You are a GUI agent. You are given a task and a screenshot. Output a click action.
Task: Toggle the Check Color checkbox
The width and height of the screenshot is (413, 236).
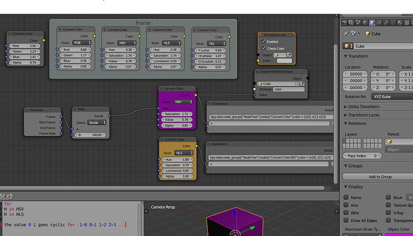pyautogui.click(x=263, y=49)
